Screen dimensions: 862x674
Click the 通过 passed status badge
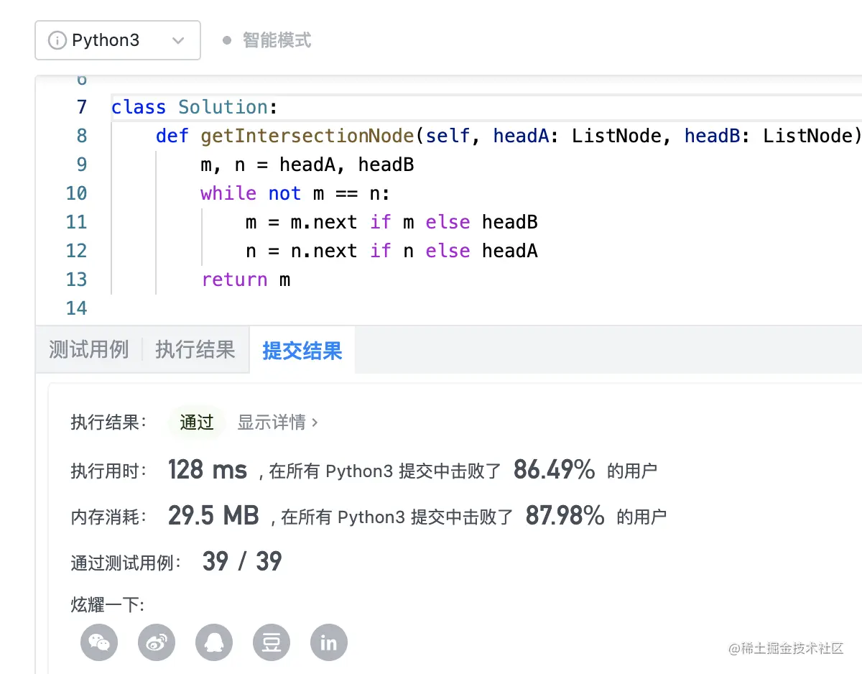point(197,422)
